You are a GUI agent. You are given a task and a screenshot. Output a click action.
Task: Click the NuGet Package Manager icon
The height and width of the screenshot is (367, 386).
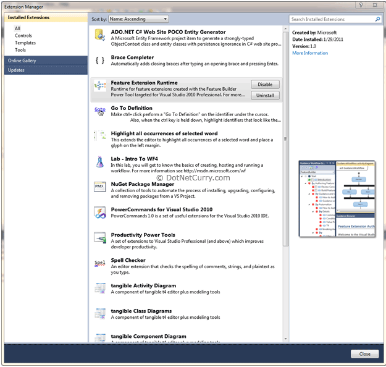coord(100,187)
